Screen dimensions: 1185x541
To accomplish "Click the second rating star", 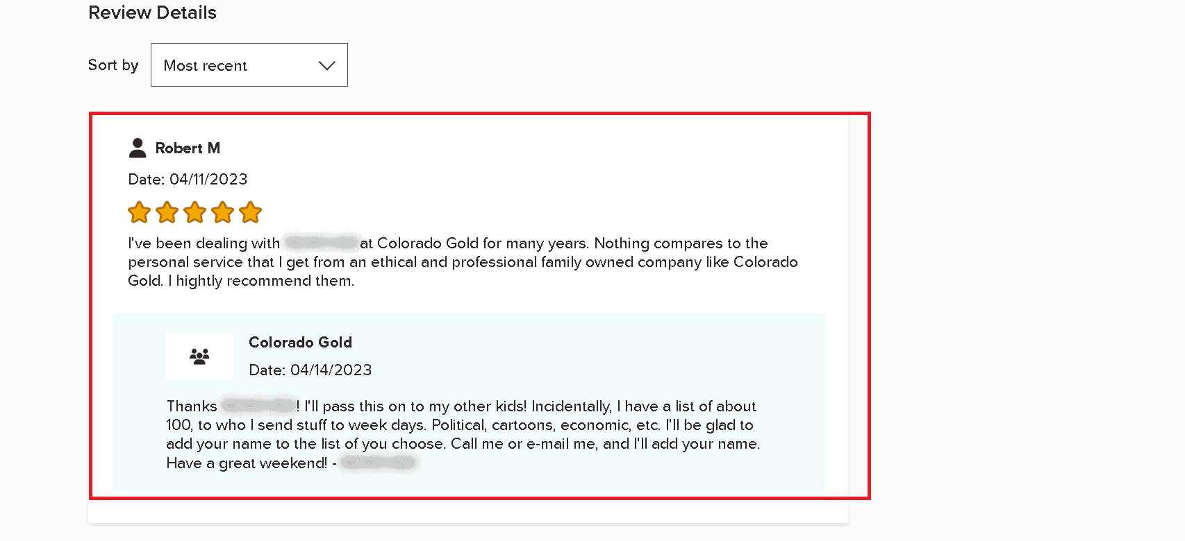I will (167, 212).
